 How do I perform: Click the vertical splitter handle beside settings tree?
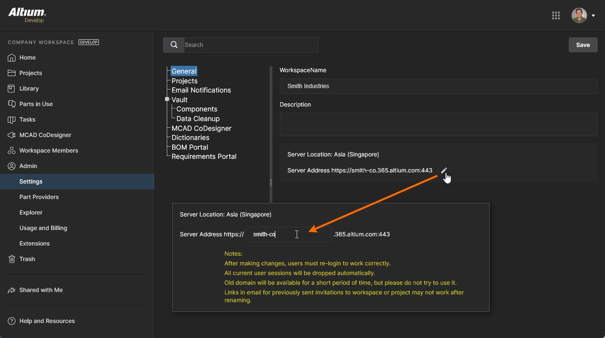[271, 183]
